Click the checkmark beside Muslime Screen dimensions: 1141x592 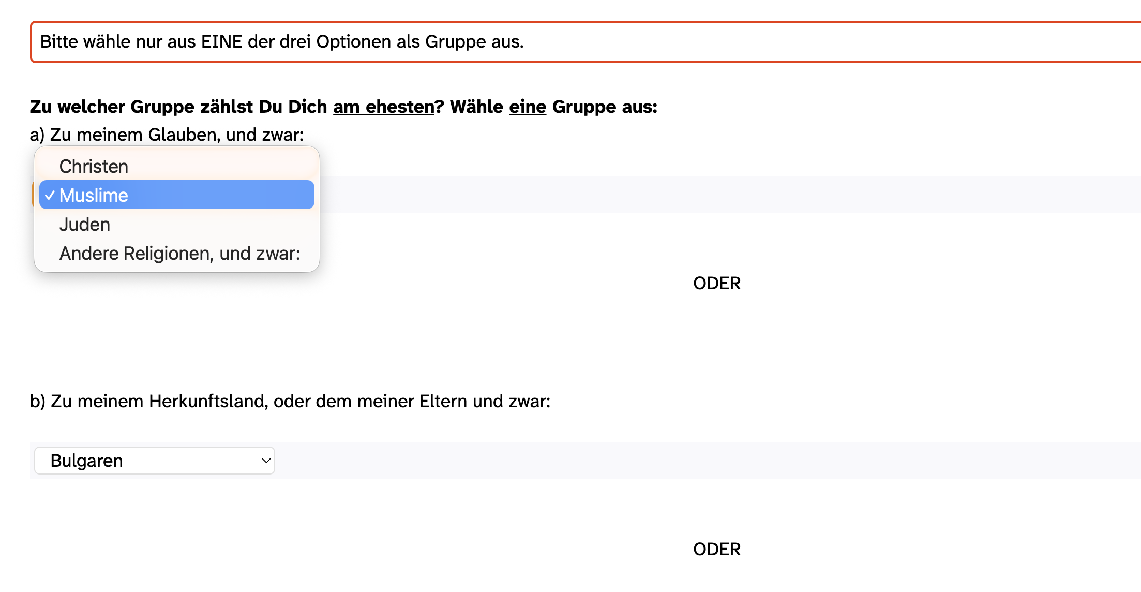50,195
